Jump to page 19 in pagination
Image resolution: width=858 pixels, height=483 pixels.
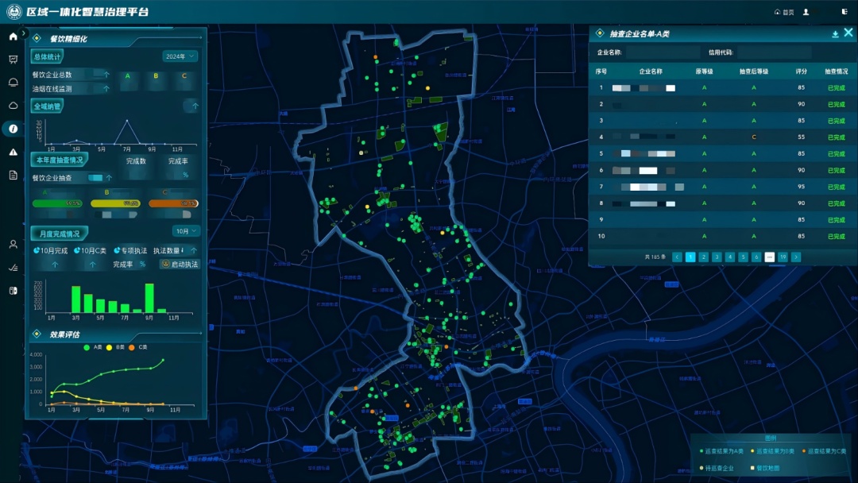tap(783, 257)
